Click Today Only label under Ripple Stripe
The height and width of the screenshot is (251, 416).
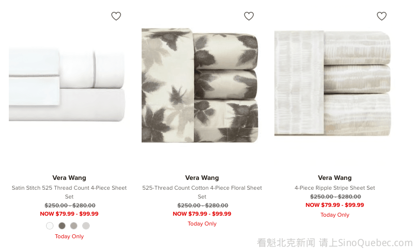pyautogui.click(x=335, y=215)
